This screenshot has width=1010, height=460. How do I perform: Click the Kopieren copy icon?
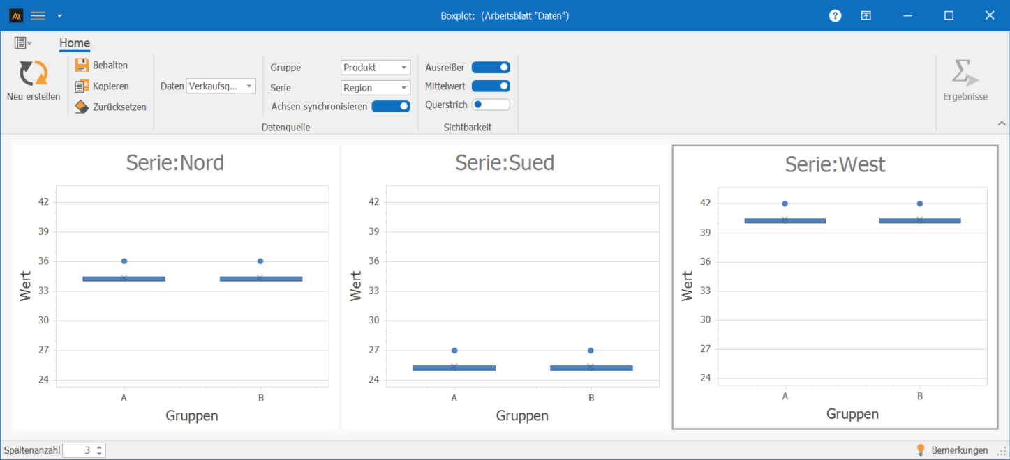click(x=82, y=86)
